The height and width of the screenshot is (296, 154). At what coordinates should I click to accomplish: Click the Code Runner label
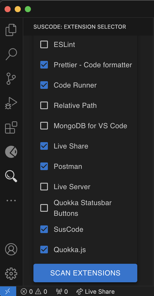point(75,85)
